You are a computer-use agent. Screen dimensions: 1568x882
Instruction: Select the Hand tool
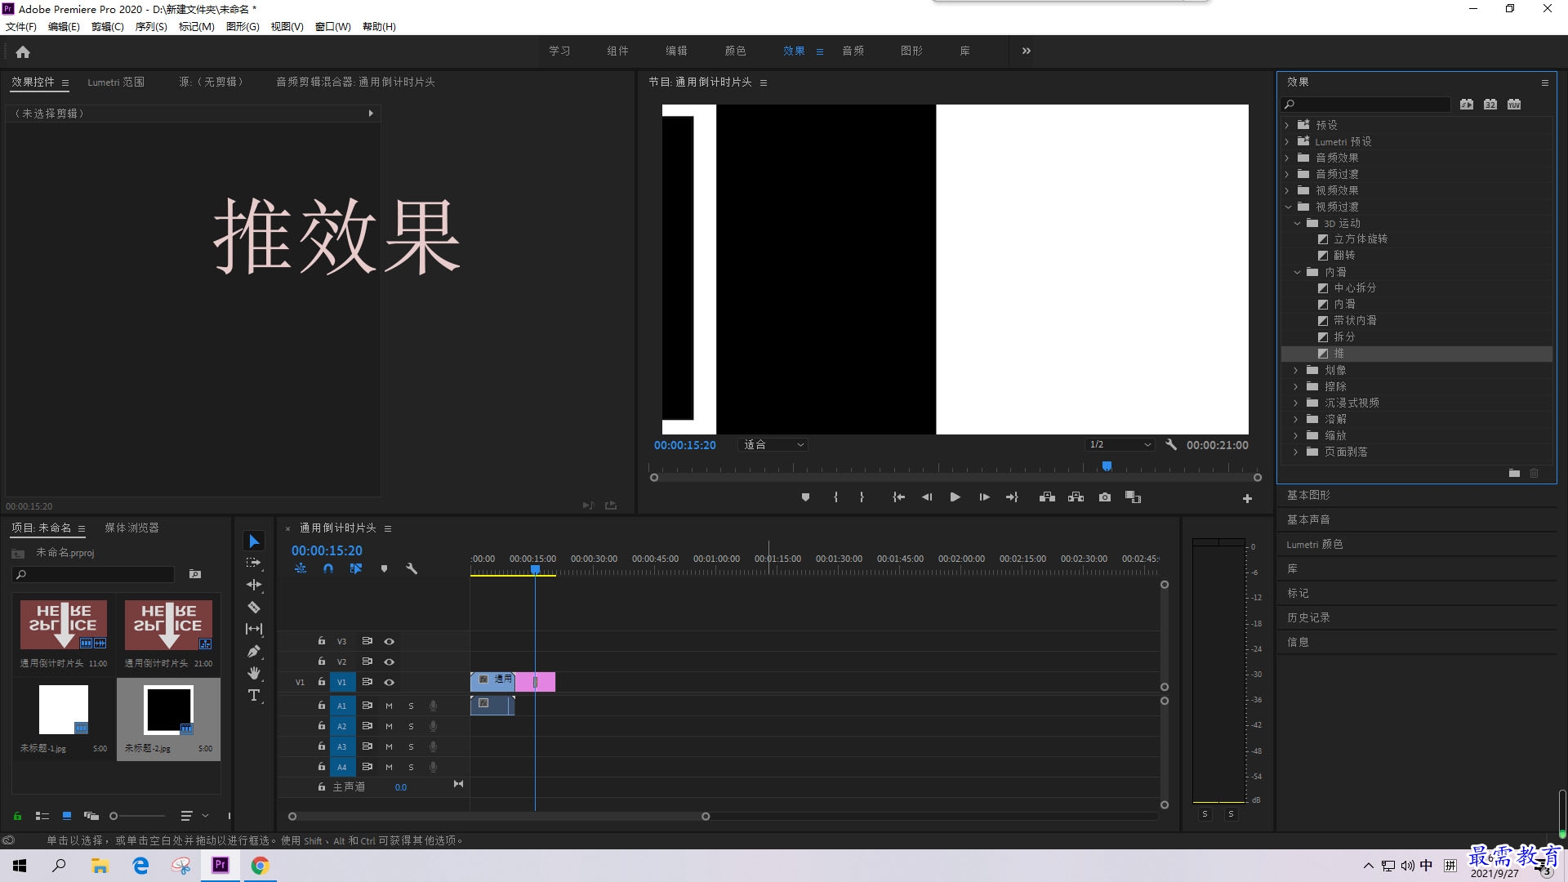pyautogui.click(x=254, y=673)
